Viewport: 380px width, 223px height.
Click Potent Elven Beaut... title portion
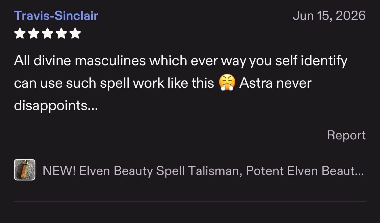click(305, 171)
